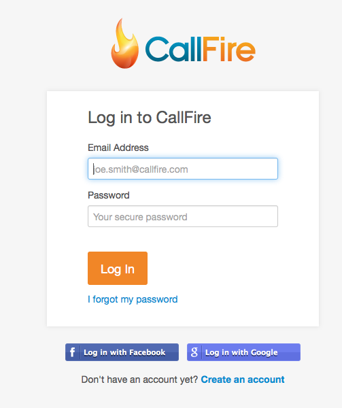
Task: Click the "joe.smith@callfire.com" placeholder text
Action: (141, 169)
